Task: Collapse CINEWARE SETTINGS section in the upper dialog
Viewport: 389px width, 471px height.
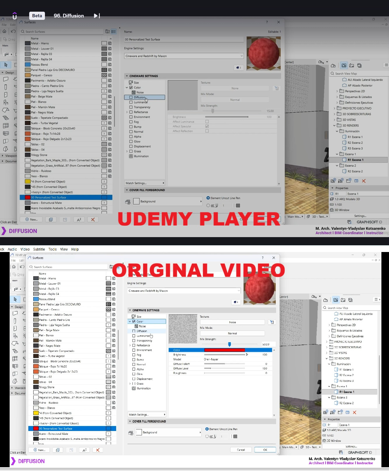Action: click(x=127, y=76)
